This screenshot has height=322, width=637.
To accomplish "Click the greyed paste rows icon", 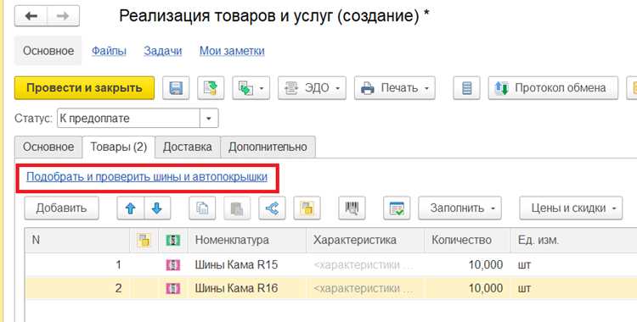I will point(237,208).
